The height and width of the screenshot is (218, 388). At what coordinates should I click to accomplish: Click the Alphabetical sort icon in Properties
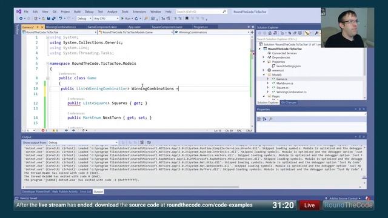pyautogui.click(x=264, y=119)
